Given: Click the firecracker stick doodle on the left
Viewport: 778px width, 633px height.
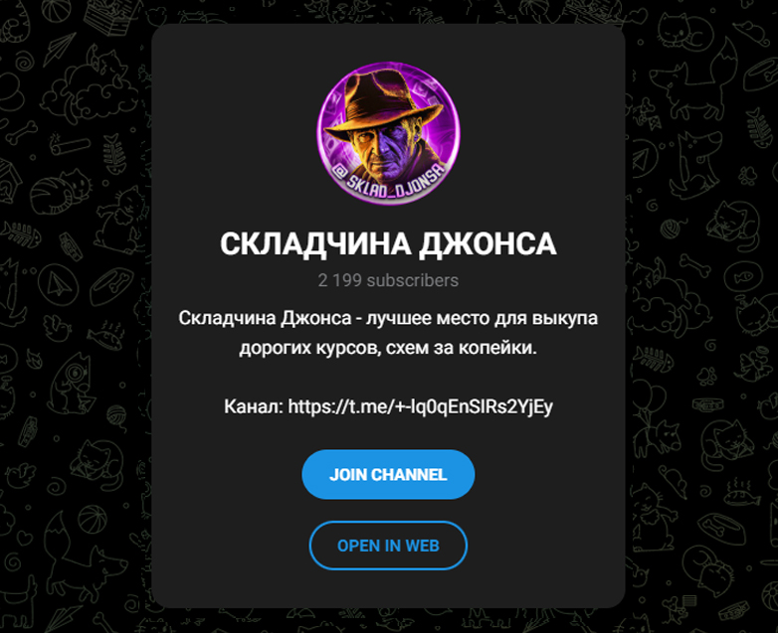Looking at the screenshot, I should tap(69, 146).
